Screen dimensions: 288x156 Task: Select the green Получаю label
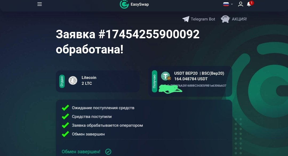(x=154, y=81)
